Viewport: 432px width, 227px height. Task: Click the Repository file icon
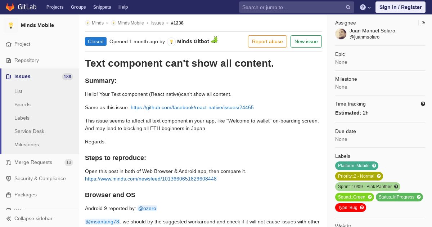coord(9,61)
